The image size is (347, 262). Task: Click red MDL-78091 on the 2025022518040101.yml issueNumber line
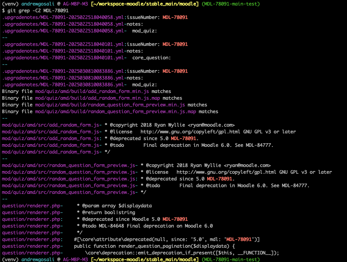(175, 44)
